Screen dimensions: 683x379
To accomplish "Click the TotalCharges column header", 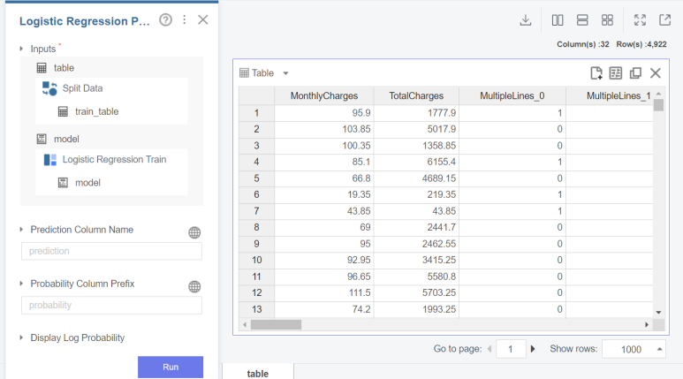I will pos(416,95).
